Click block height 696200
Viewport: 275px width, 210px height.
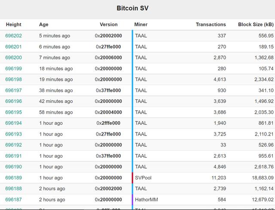(x=13, y=58)
